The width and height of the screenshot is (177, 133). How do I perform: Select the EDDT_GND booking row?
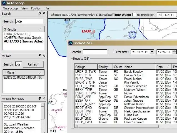click(x=126, y=108)
